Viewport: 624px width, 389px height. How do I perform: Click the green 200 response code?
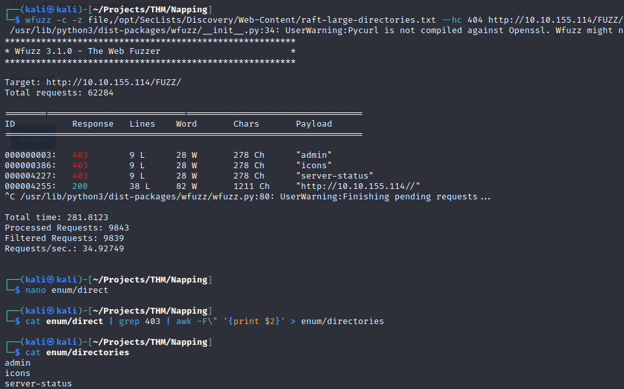[80, 186]
